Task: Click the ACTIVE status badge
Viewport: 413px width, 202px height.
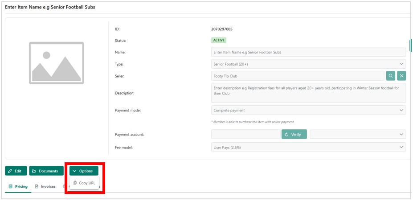Action: [219, 40]
